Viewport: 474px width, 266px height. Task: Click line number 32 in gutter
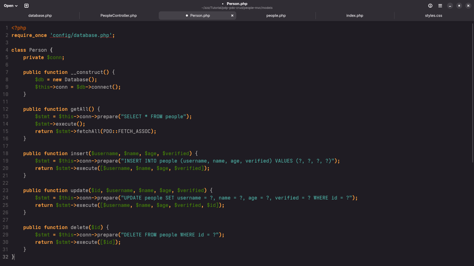coord(5,257)
